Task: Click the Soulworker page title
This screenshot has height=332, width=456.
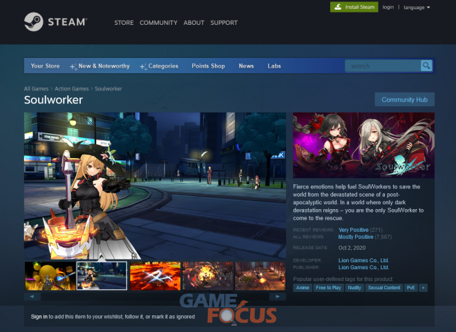Action: click(x=53, y=100)
